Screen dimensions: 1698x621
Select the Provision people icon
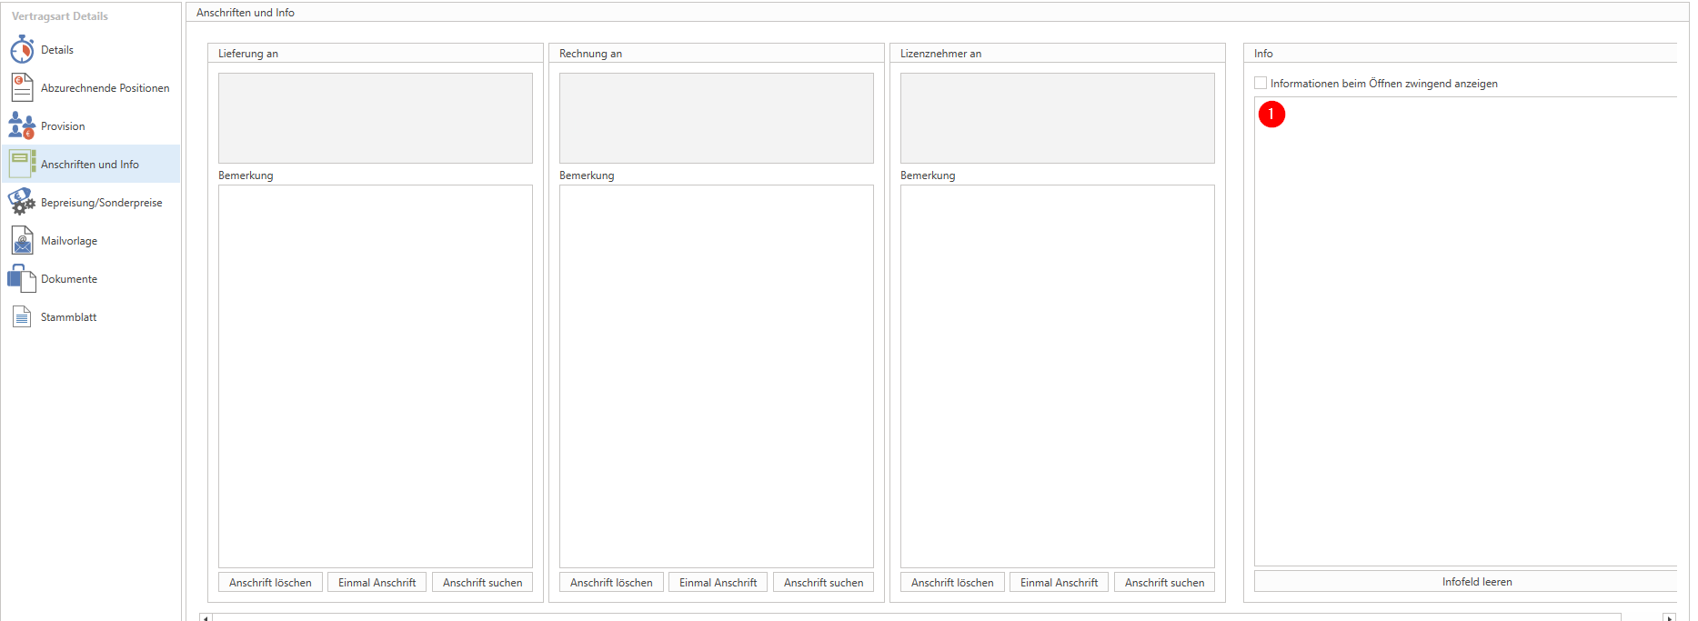(x=22, y=126)
